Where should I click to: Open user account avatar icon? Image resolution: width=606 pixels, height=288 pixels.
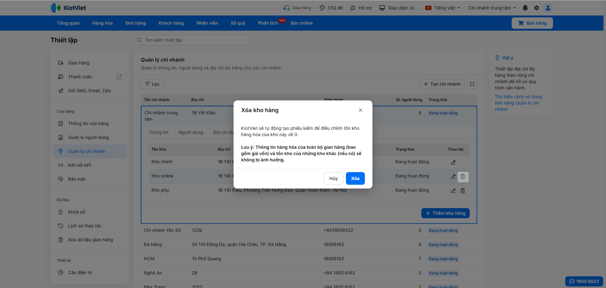[548, 8]
